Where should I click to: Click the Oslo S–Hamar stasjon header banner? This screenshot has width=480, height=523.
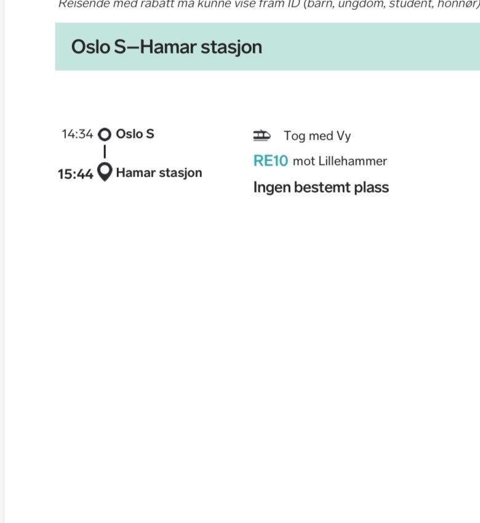[x=268, y=46]
